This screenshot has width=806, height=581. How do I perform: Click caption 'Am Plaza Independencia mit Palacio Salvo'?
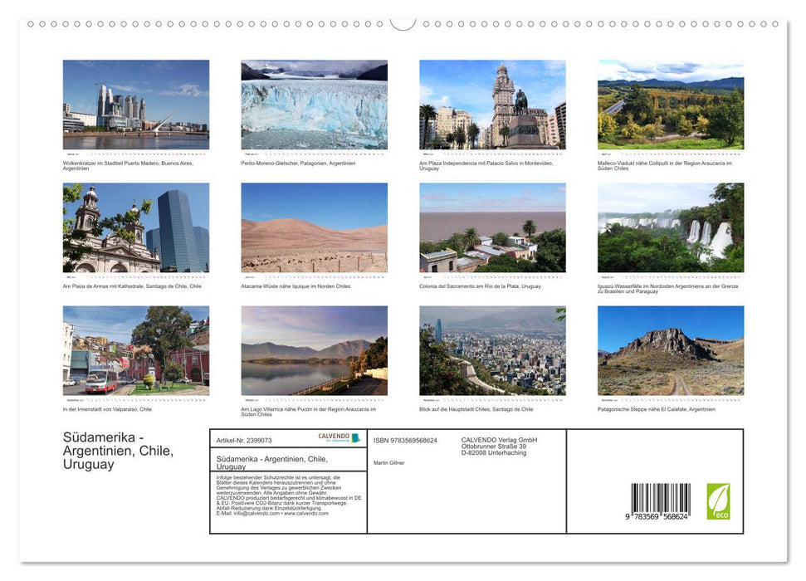[486, 165]
